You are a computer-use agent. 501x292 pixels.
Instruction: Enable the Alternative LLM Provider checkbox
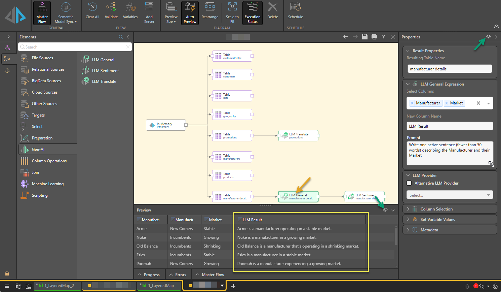coord(409,183)
